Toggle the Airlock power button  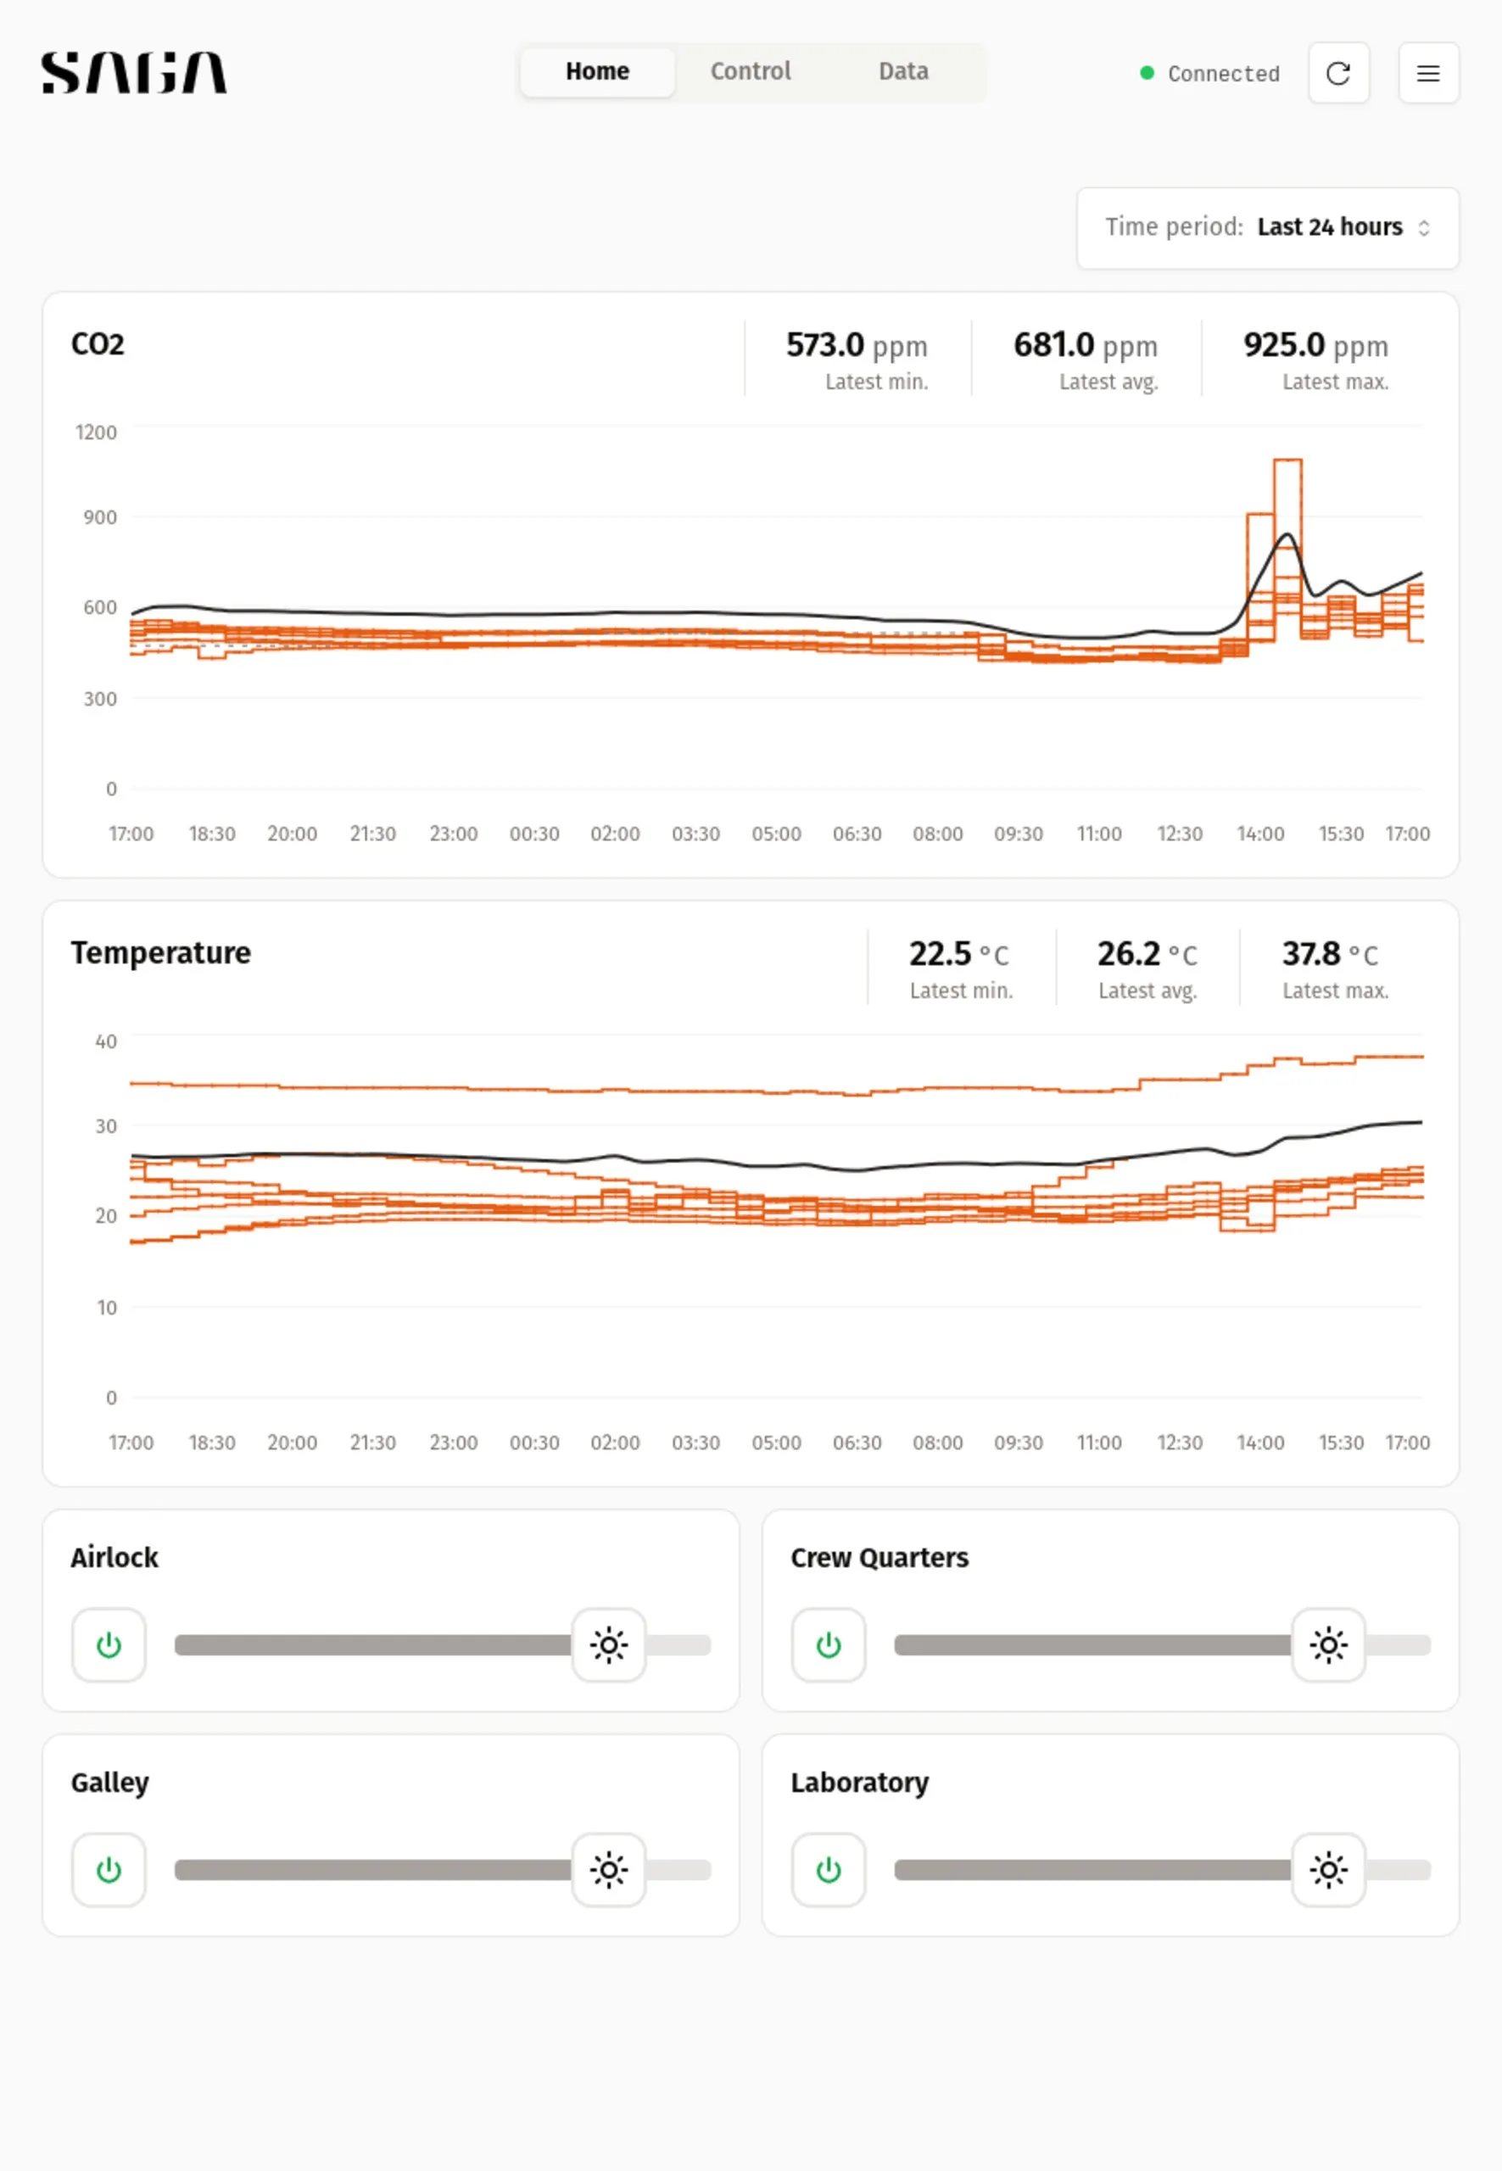(x=109, y=1645)
